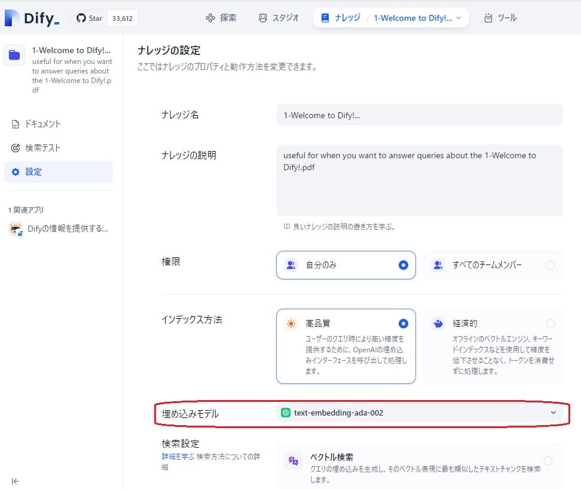
Task: Open the Difyの情報を提供する related app
Action: pyautogui.click(x=57, y=229)
